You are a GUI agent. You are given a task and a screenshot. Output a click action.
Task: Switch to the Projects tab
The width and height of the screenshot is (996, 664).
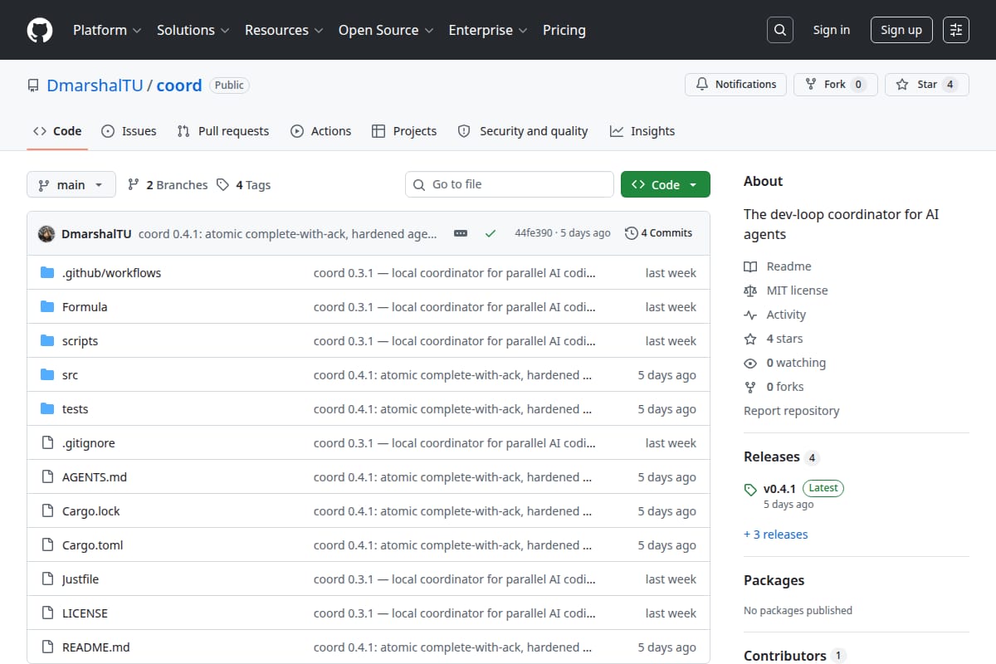pos(404,131)
